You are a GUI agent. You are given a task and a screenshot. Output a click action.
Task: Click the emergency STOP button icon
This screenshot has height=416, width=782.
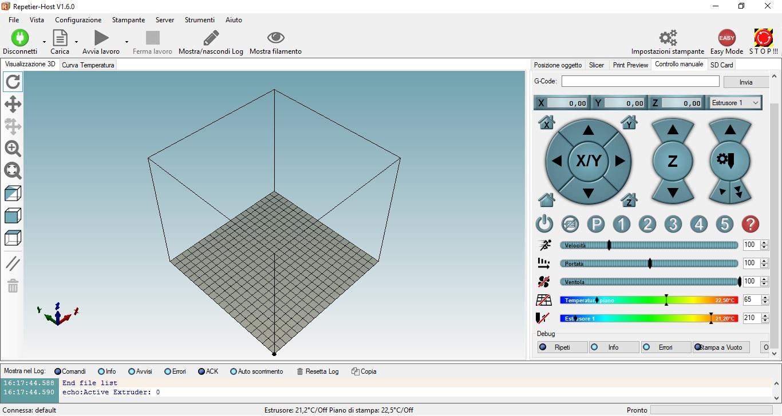tap(763, 38)
